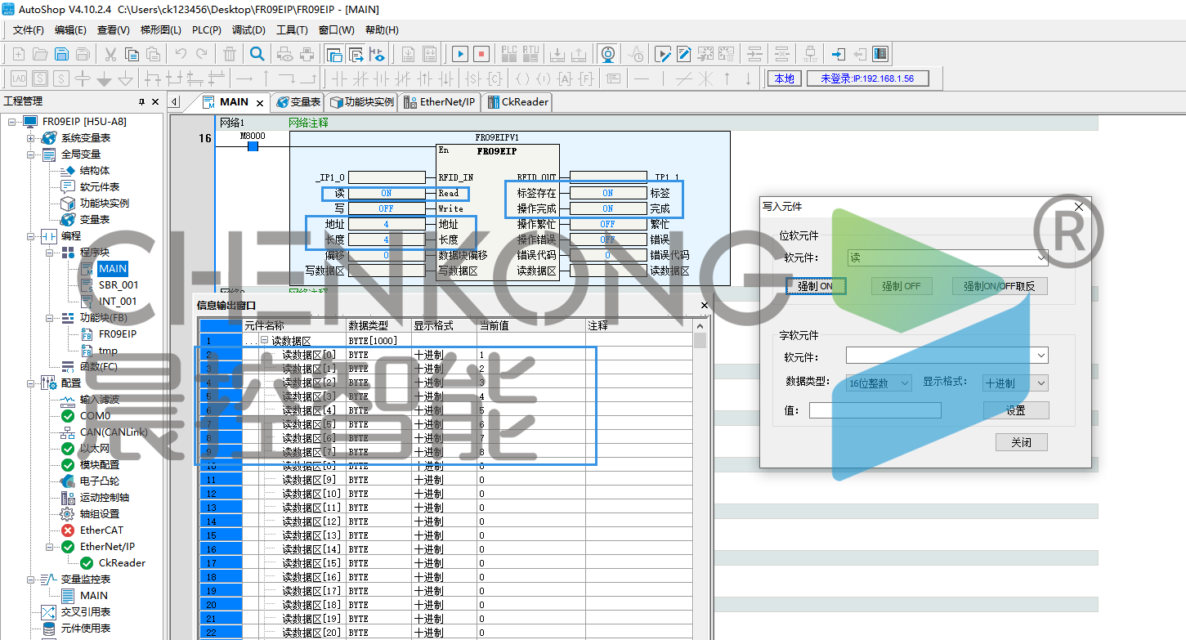The width and height of the screenshot is (1186, 640).
Task: Click the 设置 button
Action: (1015, 410)
